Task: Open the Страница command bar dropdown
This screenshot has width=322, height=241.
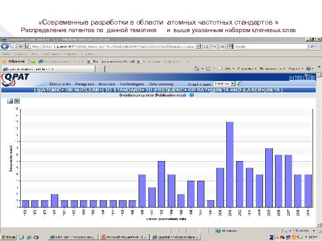Action: tap(247, 69)
